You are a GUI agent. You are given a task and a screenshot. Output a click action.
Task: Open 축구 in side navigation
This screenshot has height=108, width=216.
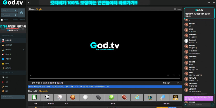(x=13, y=77)
